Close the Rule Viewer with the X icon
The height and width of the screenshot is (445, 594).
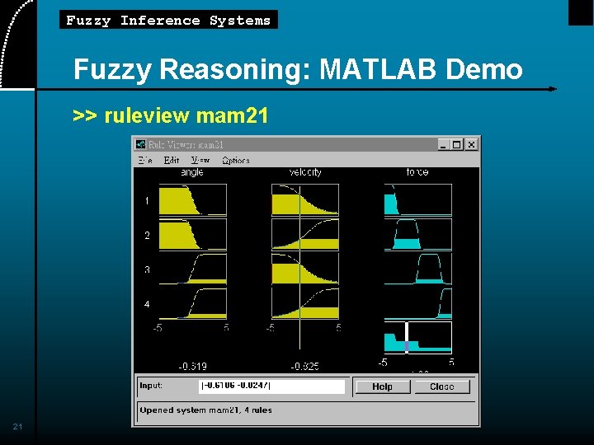point(471,144)
